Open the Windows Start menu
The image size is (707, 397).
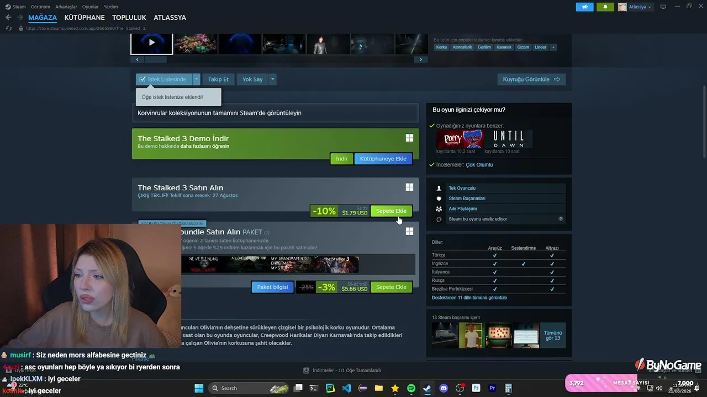click(x=199, y=388)
